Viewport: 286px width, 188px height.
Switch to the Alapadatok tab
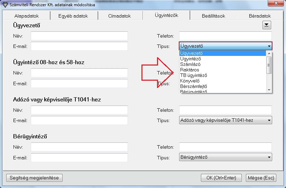[27, 16]
